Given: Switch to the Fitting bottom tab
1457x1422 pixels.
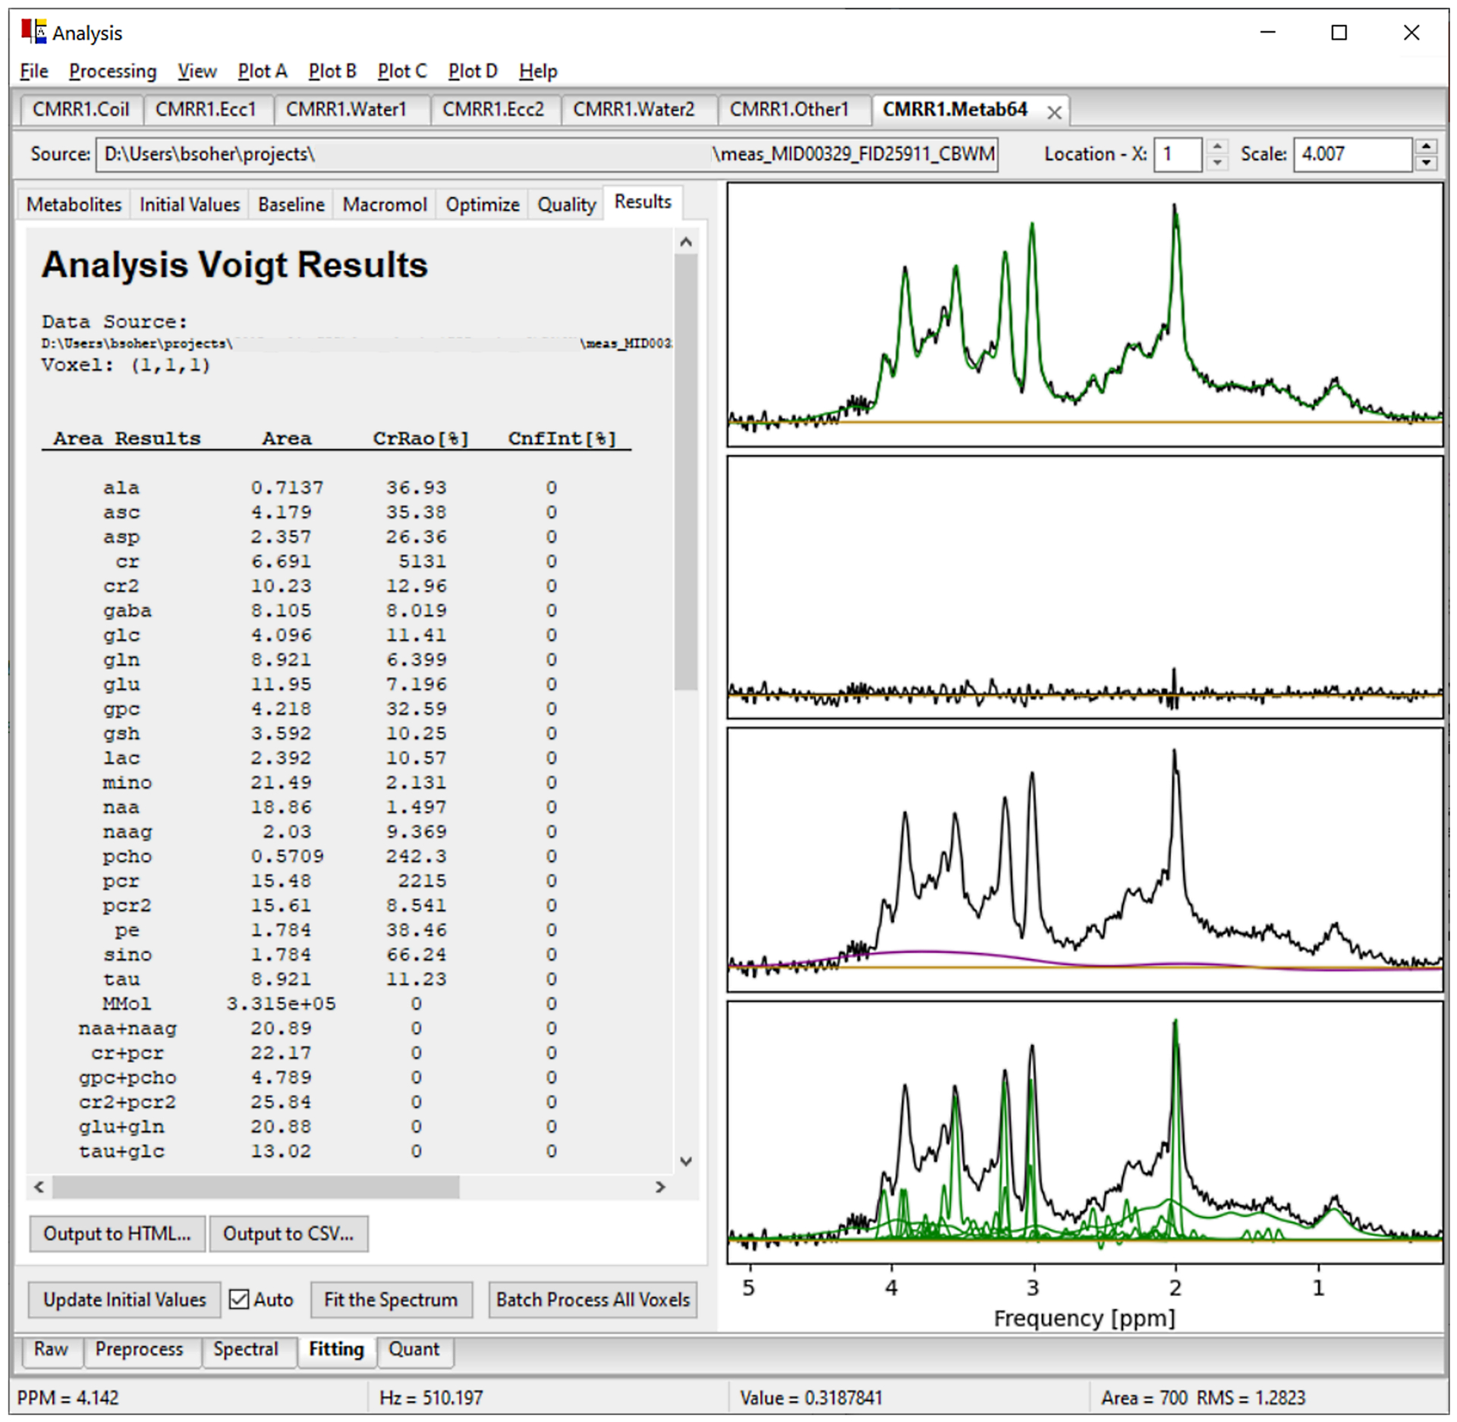Looking at the screenshot, I should 336,1349.
